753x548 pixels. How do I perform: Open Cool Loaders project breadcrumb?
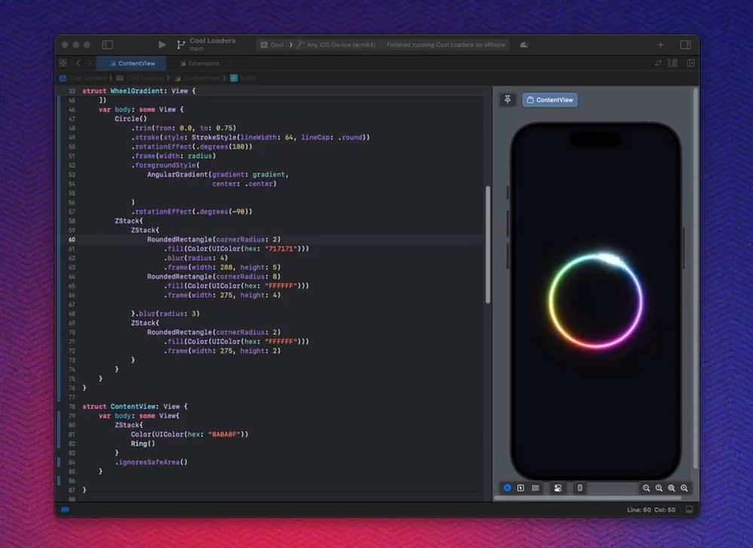coord(83,77)
